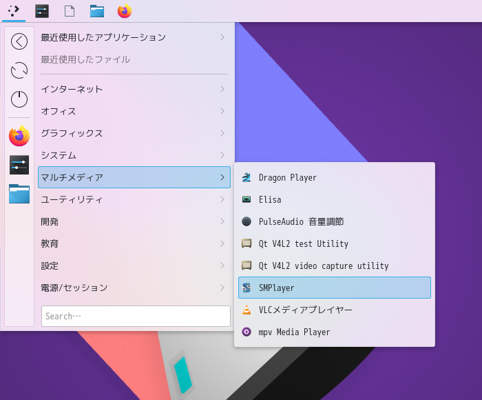Expand the 電源/セッション arrow

222,288
